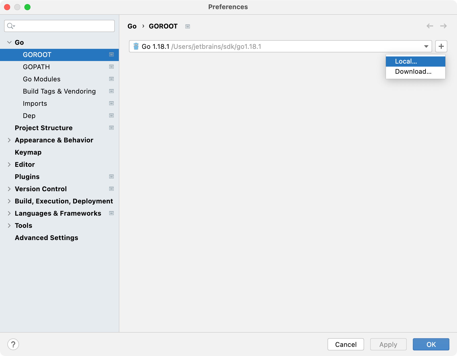This screenshot has height=356, width=457.
Task: Click the icon beside Go Modules entry
Action: [111, 79]
